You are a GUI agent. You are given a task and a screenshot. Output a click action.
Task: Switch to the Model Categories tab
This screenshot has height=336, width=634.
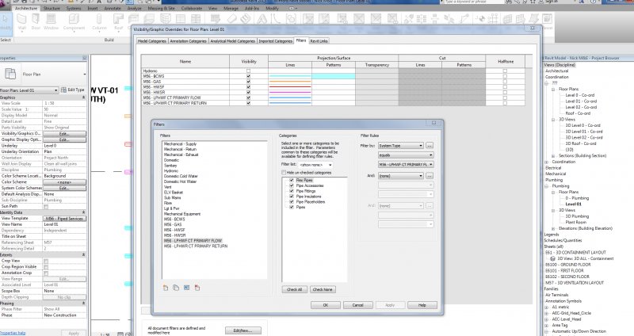[x=152, y=41]
